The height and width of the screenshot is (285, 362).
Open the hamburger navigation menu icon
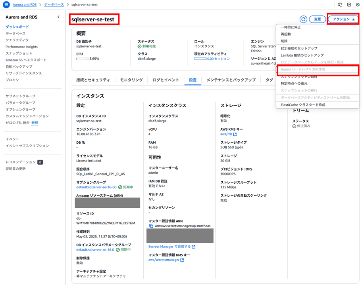(6, 4)
